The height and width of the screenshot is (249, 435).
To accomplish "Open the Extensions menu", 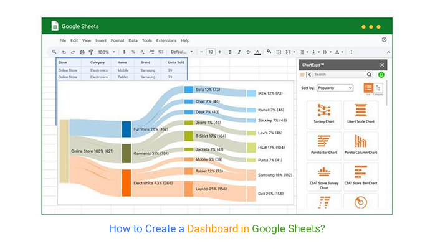I will pos(166,40).
